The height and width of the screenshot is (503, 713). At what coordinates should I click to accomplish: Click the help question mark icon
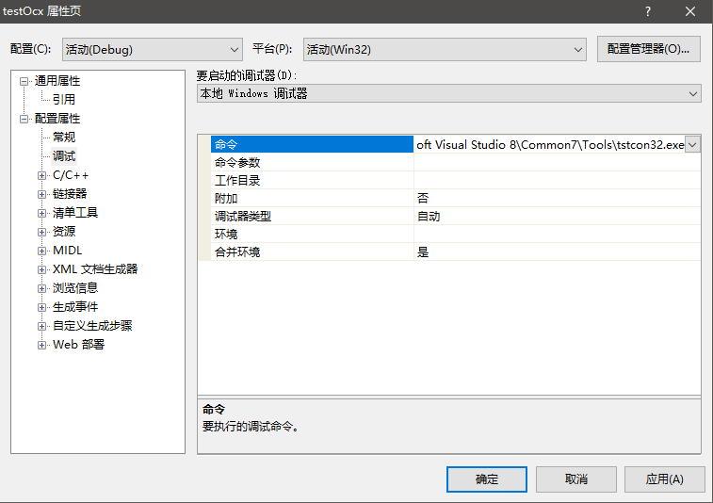click(648, 11)
